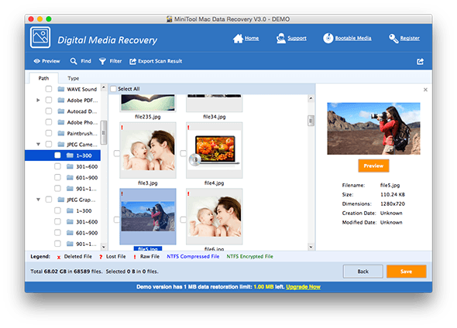Check the JPEG Came... checkbox
The height and width of the screenshot is (328, 457).
(x=49, y=145)
